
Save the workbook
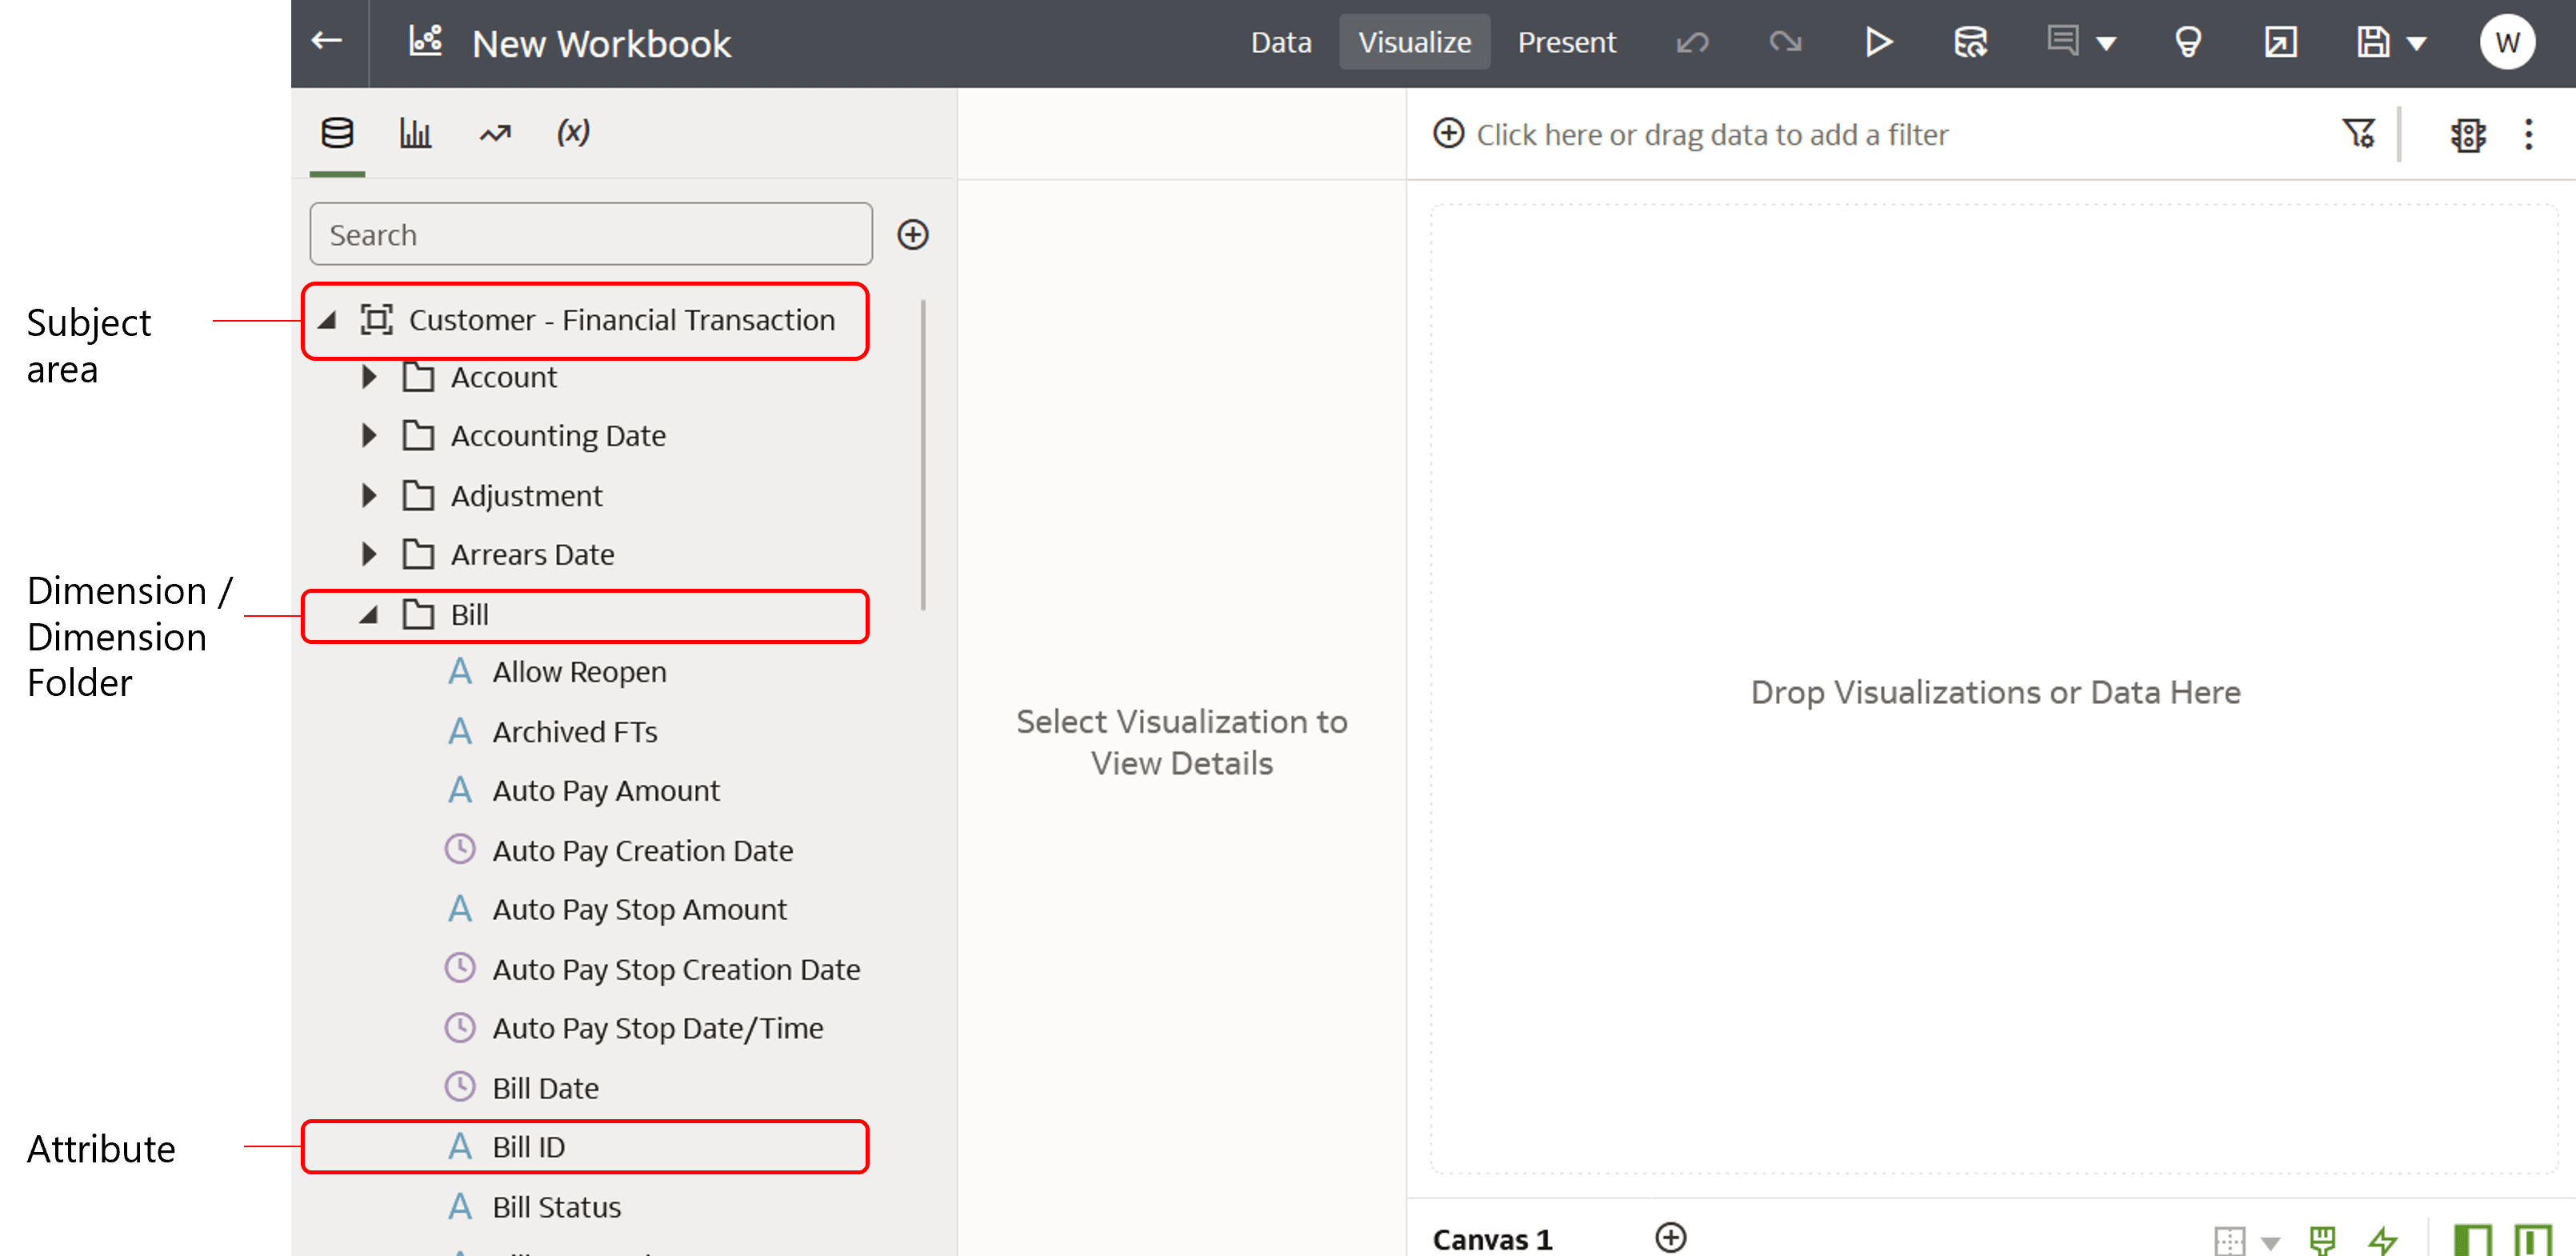pyautogui.click(x=2372, y=42)
